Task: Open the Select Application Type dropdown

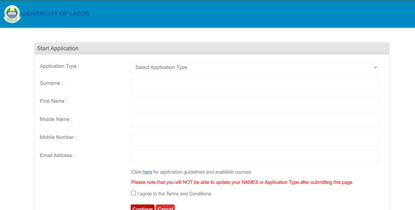Action: point(255,67)
